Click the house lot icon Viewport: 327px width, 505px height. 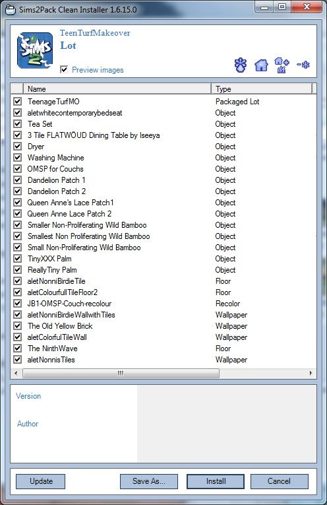click(x=261, y=65)
